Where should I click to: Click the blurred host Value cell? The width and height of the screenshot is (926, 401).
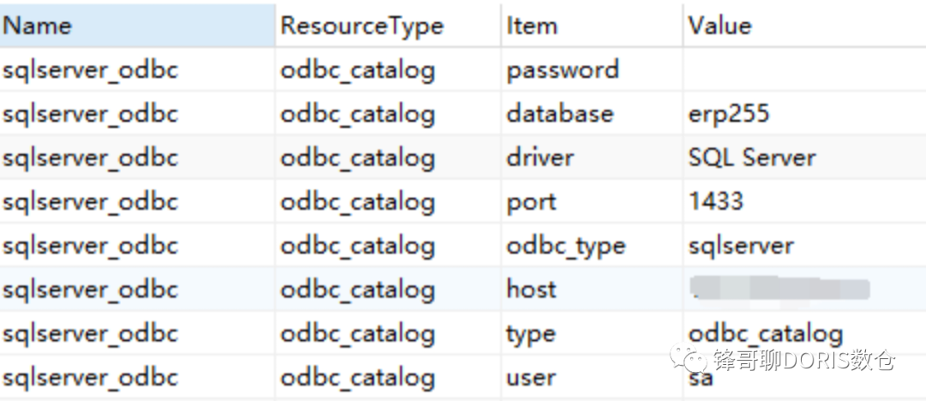click(780, 289)
